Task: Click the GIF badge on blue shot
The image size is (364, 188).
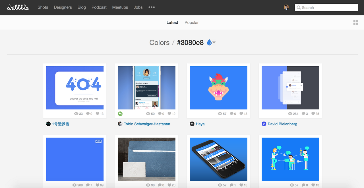Action: (98, 141)
